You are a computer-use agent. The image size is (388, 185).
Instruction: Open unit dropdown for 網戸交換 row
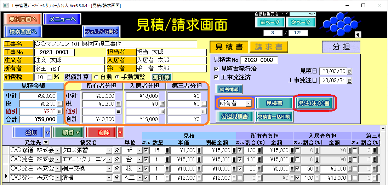pos(139,169)
